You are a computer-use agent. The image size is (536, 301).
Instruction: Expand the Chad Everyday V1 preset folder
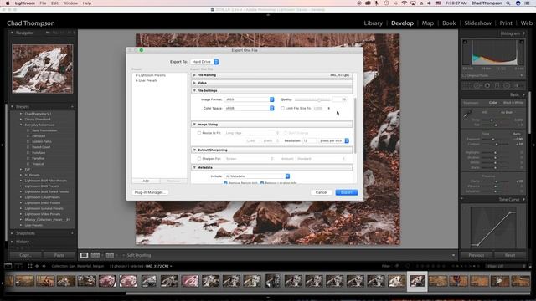click(x=21, y=114)
